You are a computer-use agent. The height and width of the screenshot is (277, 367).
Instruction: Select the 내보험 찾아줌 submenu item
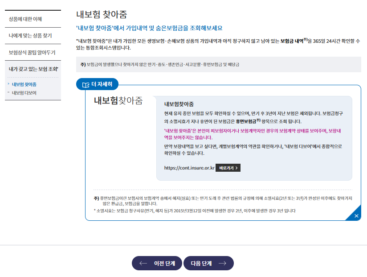(x=24, y=84)
